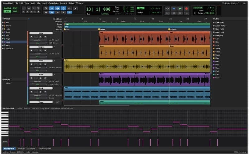The height and width of the screenshot is (155, 249).
Task: Enable Shuffle edit mode
Action: point(7,8)
